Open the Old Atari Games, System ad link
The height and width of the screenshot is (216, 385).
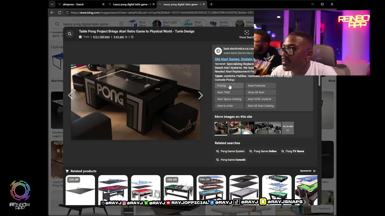tap(234, 59)
